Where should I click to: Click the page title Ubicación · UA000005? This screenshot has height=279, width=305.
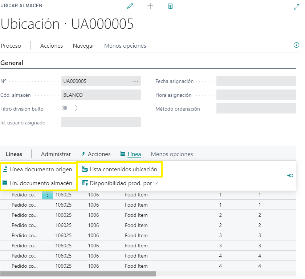click(67, 24)
